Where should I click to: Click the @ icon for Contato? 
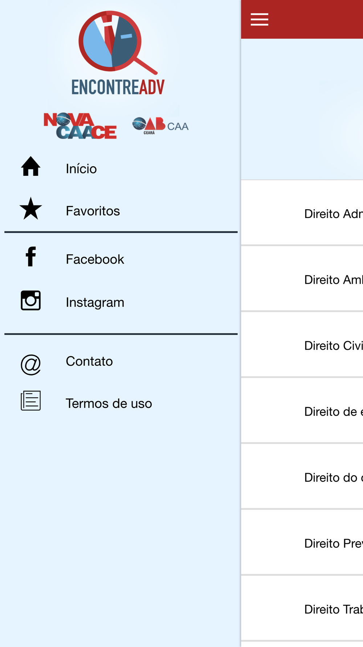click(x=31, y=365)
